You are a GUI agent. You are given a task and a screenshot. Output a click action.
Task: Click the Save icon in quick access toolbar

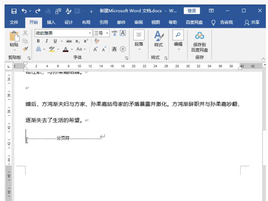14,11
